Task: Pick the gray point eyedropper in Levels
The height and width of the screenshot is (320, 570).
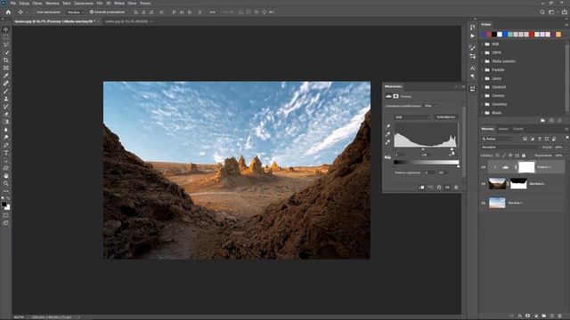Action: [x=388, y=134]
